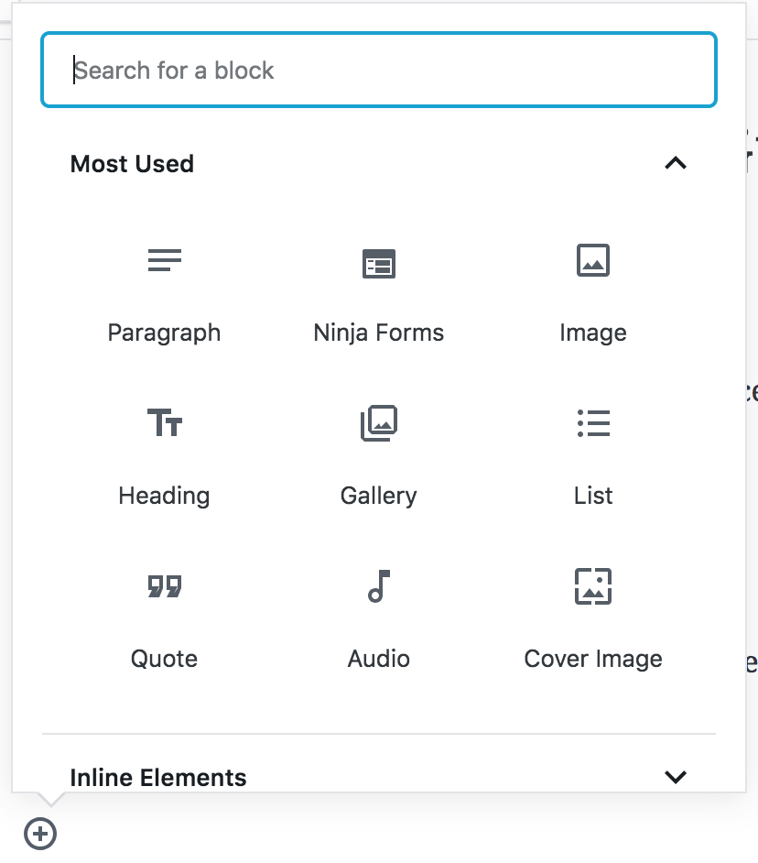758x863 pixels.
Task: Insert a Ninja Forms block via its icon
Action: (378, 263)
